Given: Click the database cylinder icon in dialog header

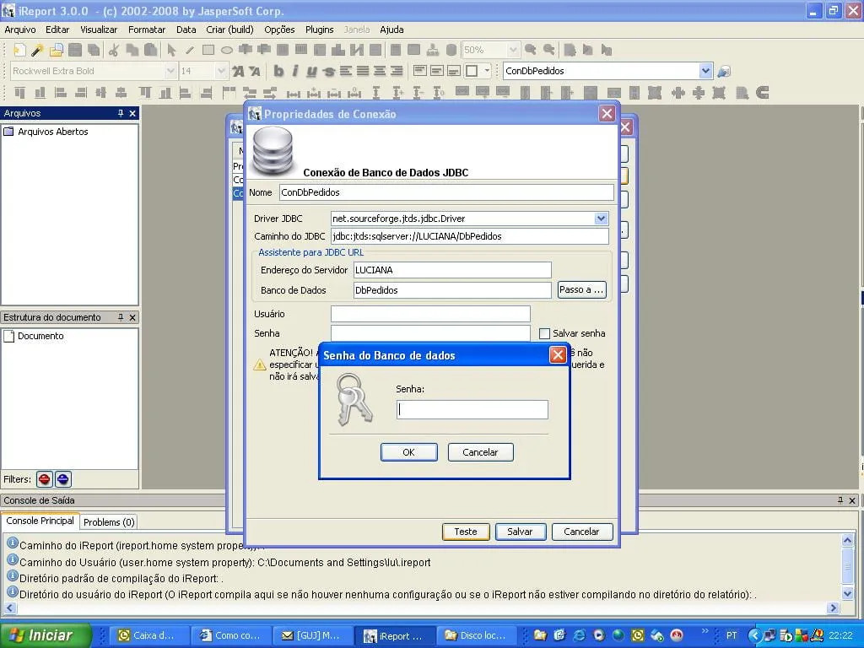Looking at the screenshot, I should pos(273,149).
